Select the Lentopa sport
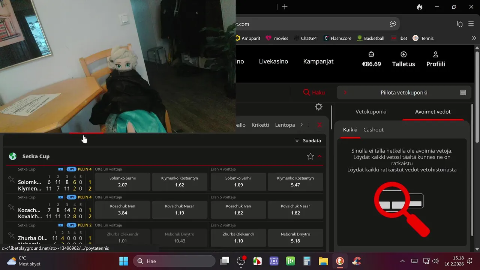The width and height of the screenshot is (480, 270). tap(285, 125)
